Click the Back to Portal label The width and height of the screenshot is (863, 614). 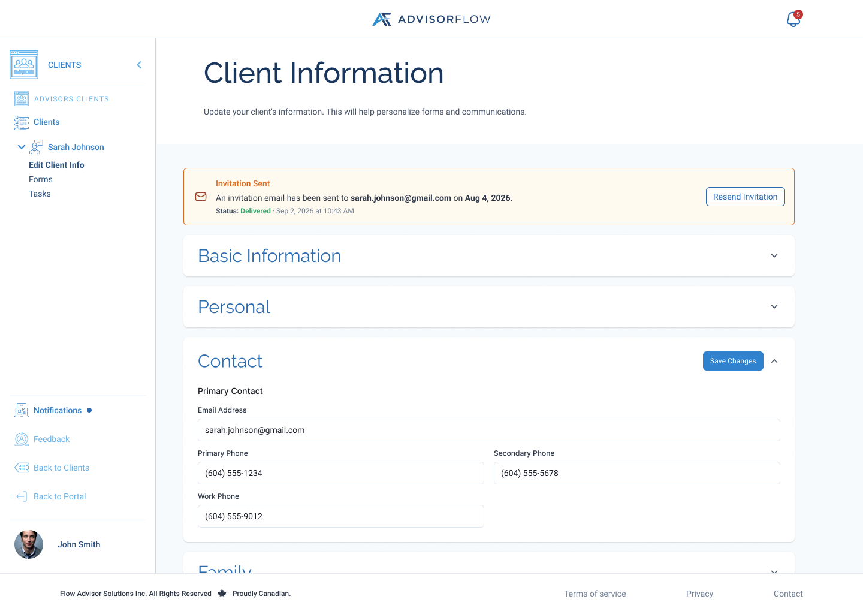[60, 496]
